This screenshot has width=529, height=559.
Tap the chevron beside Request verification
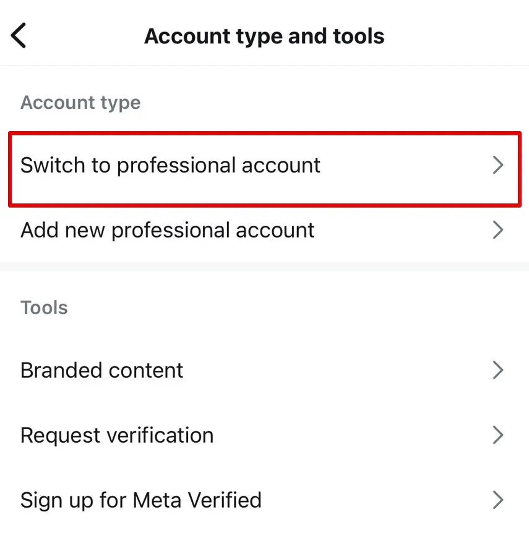point(499,435)
